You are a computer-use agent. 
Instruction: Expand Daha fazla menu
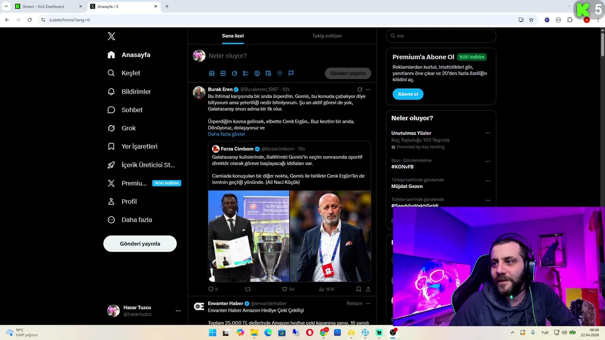click(x=130, y=220)
